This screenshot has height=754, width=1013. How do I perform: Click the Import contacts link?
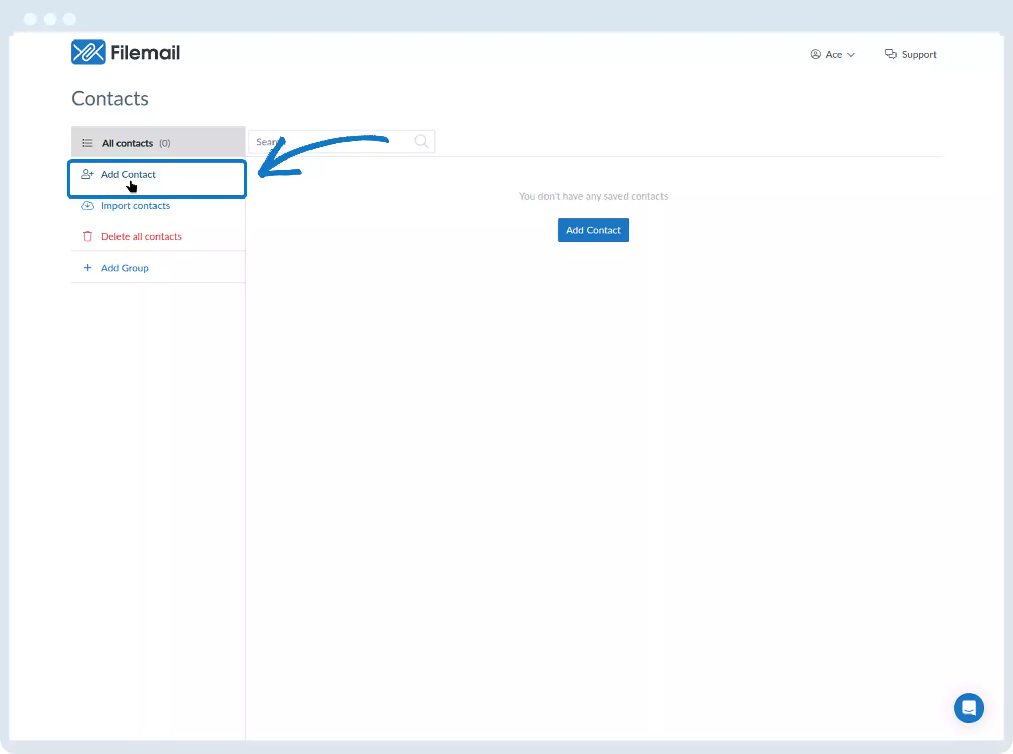coord(135,206)
